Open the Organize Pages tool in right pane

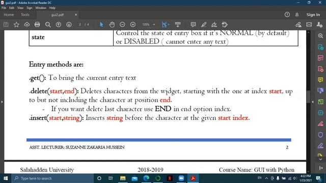(320, 58)
